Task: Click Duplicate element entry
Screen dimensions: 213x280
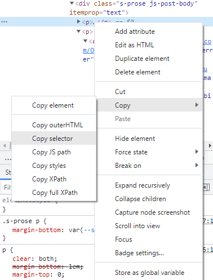Action: [x=142, y=59]
